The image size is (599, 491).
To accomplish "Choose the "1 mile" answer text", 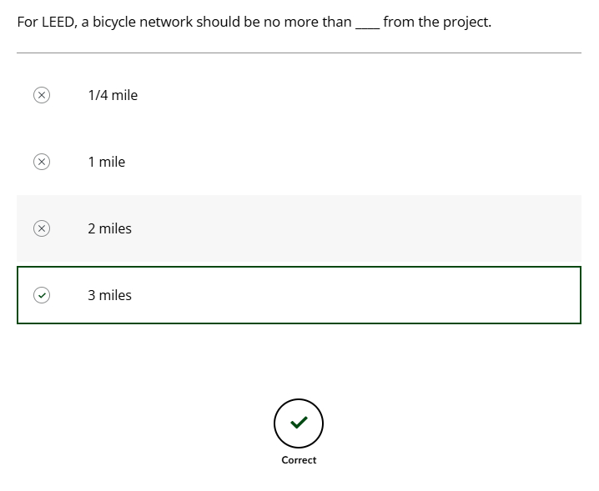I will 106,162.
